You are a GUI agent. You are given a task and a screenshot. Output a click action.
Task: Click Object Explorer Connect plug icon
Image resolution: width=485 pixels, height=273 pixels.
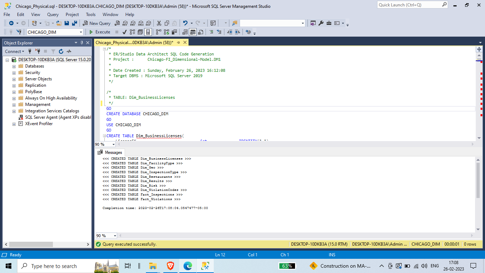[x=30, y=51]
